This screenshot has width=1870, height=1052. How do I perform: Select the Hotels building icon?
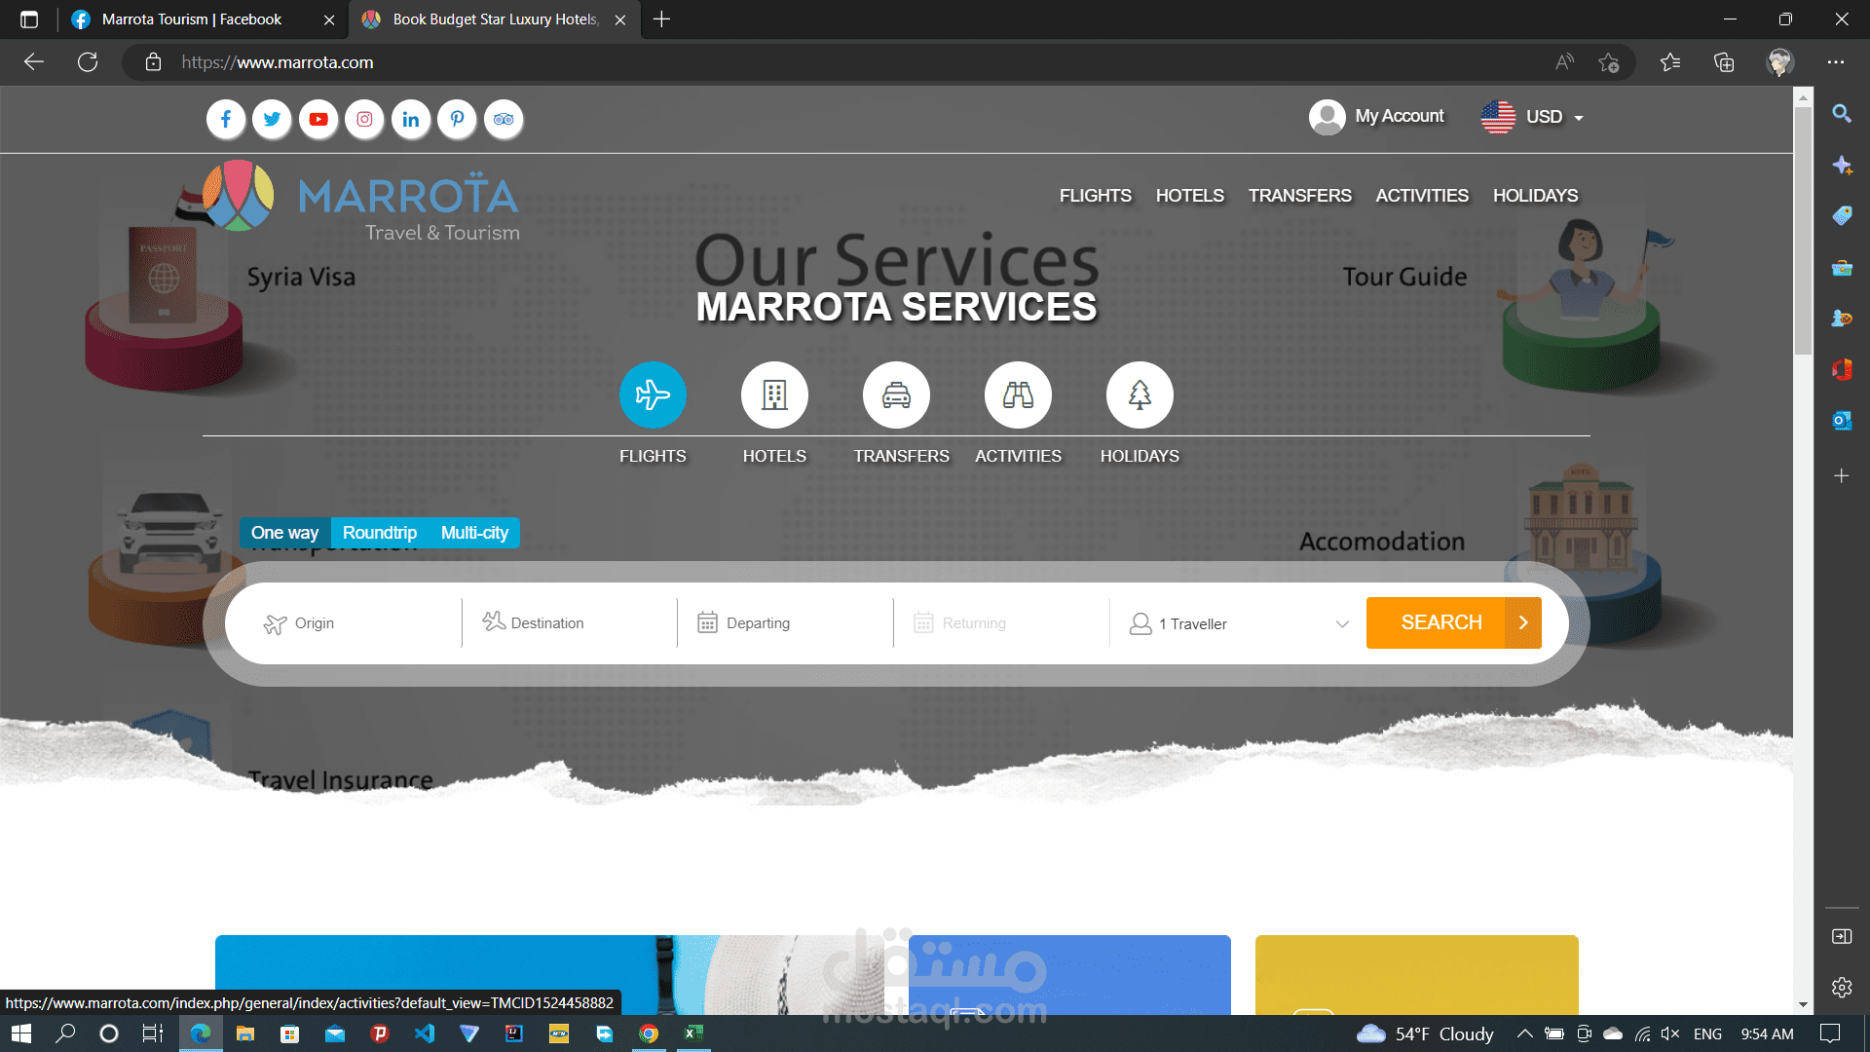click(774, 394)
